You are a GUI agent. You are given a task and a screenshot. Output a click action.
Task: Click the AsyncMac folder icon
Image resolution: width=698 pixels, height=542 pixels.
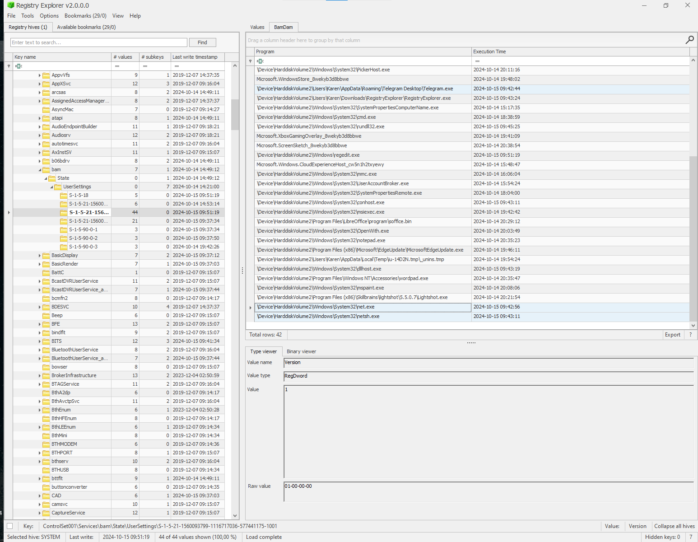tap(46, 110)
